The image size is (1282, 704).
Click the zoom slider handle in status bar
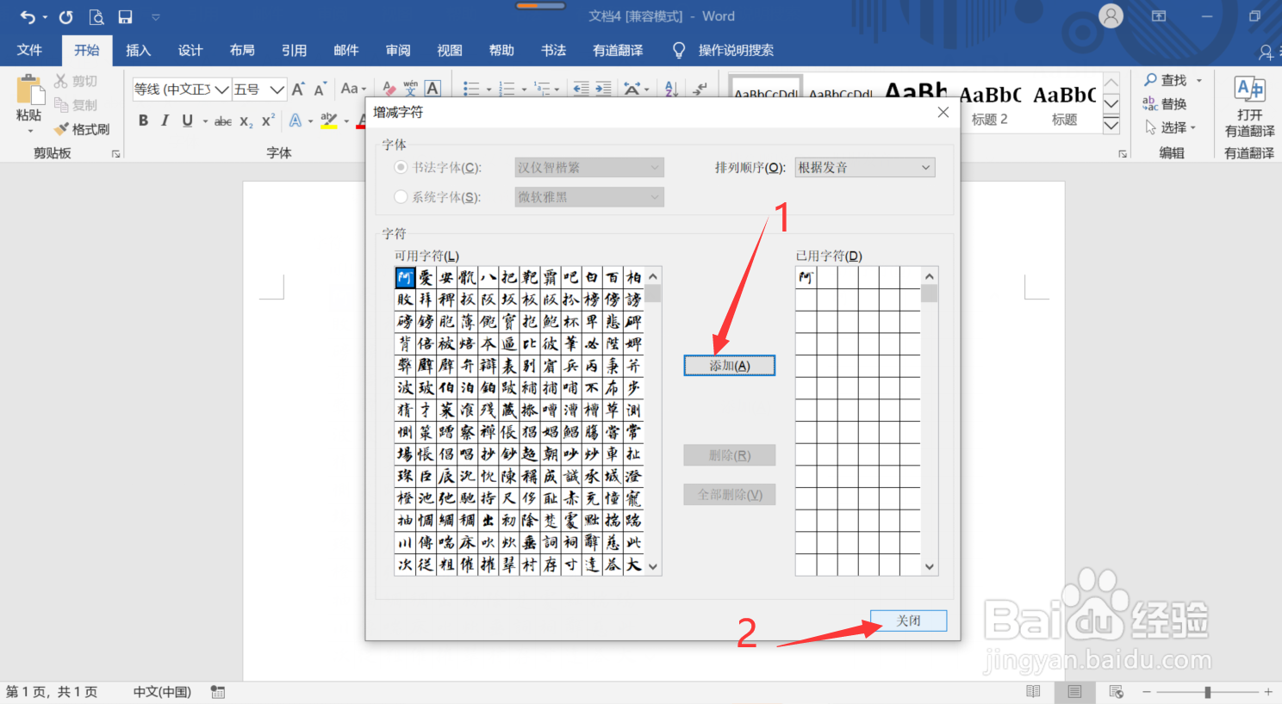1208,692
